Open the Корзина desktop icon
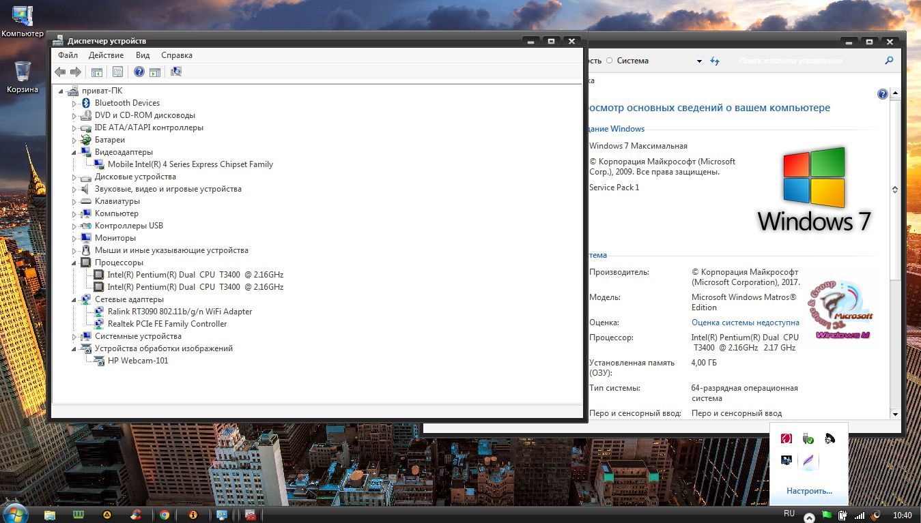The height and width of the screenshot is (523, 921). [23, 77]
